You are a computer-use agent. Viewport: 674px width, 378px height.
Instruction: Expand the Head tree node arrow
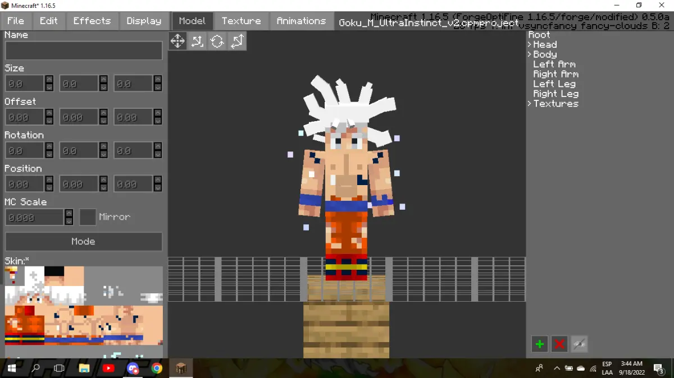(x=529, y=44)
